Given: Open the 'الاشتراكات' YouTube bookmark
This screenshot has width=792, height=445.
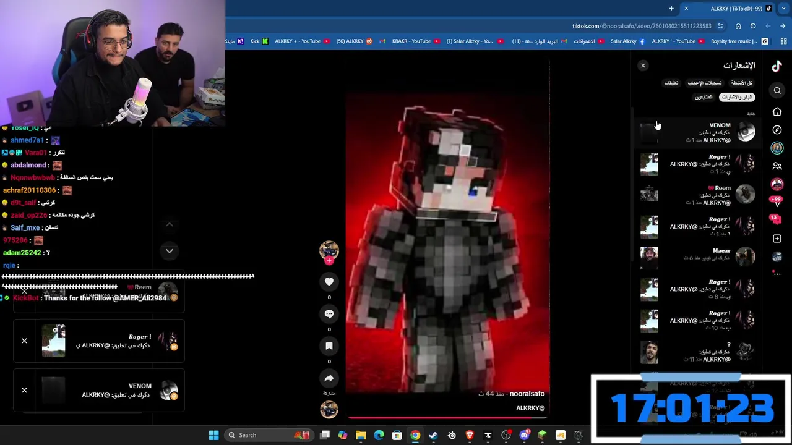Looking at the screenshot, I should pyautogui.click(x=588, y=41).
